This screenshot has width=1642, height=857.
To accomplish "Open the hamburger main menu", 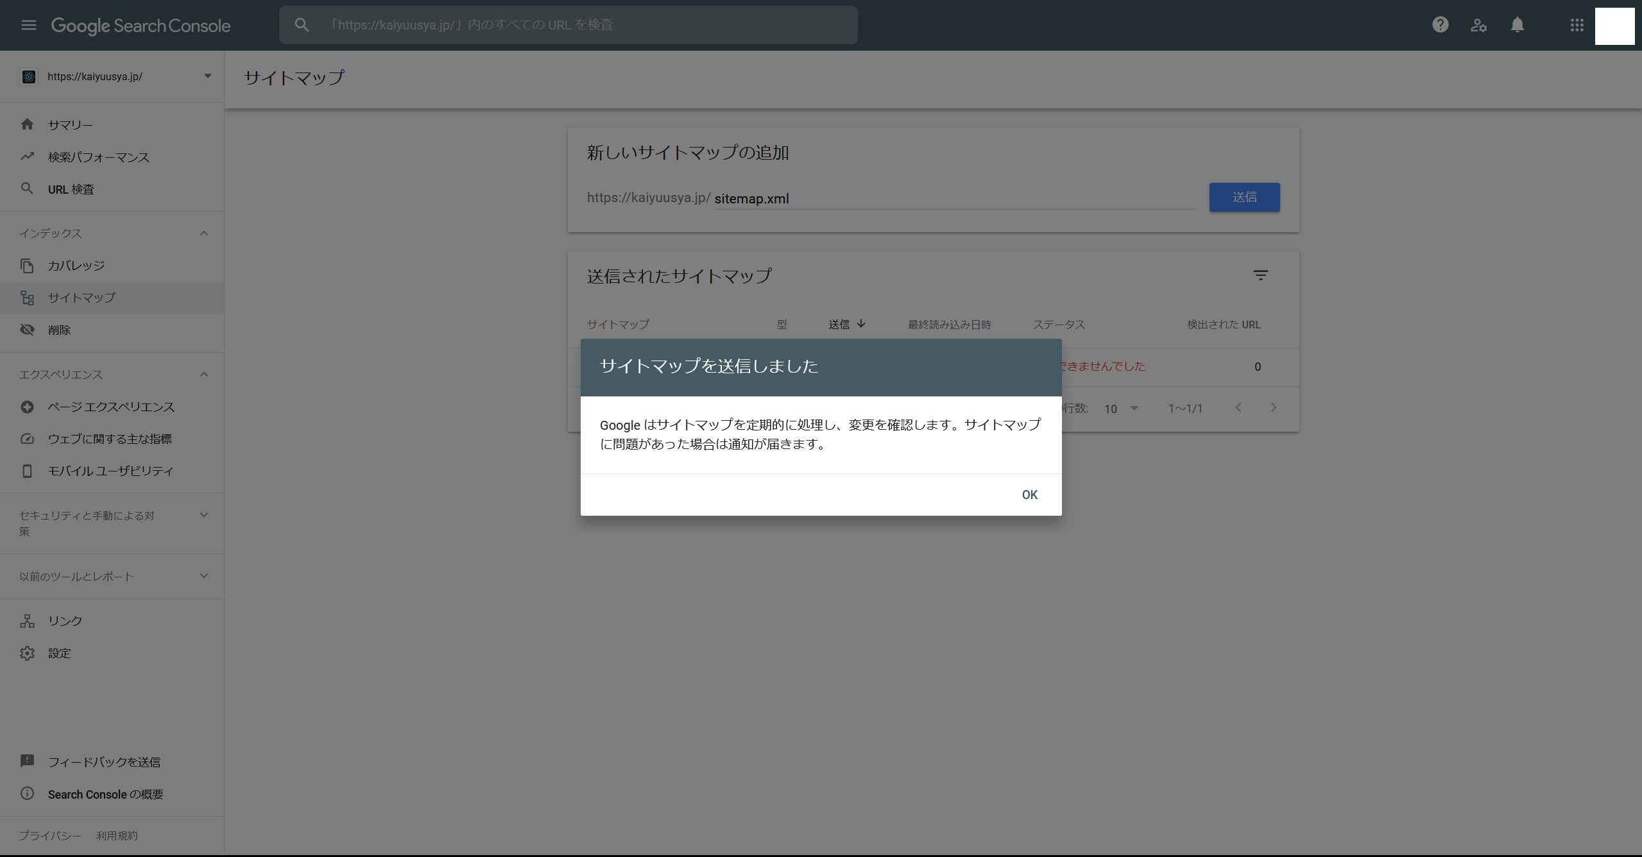I will click(29, 25).
